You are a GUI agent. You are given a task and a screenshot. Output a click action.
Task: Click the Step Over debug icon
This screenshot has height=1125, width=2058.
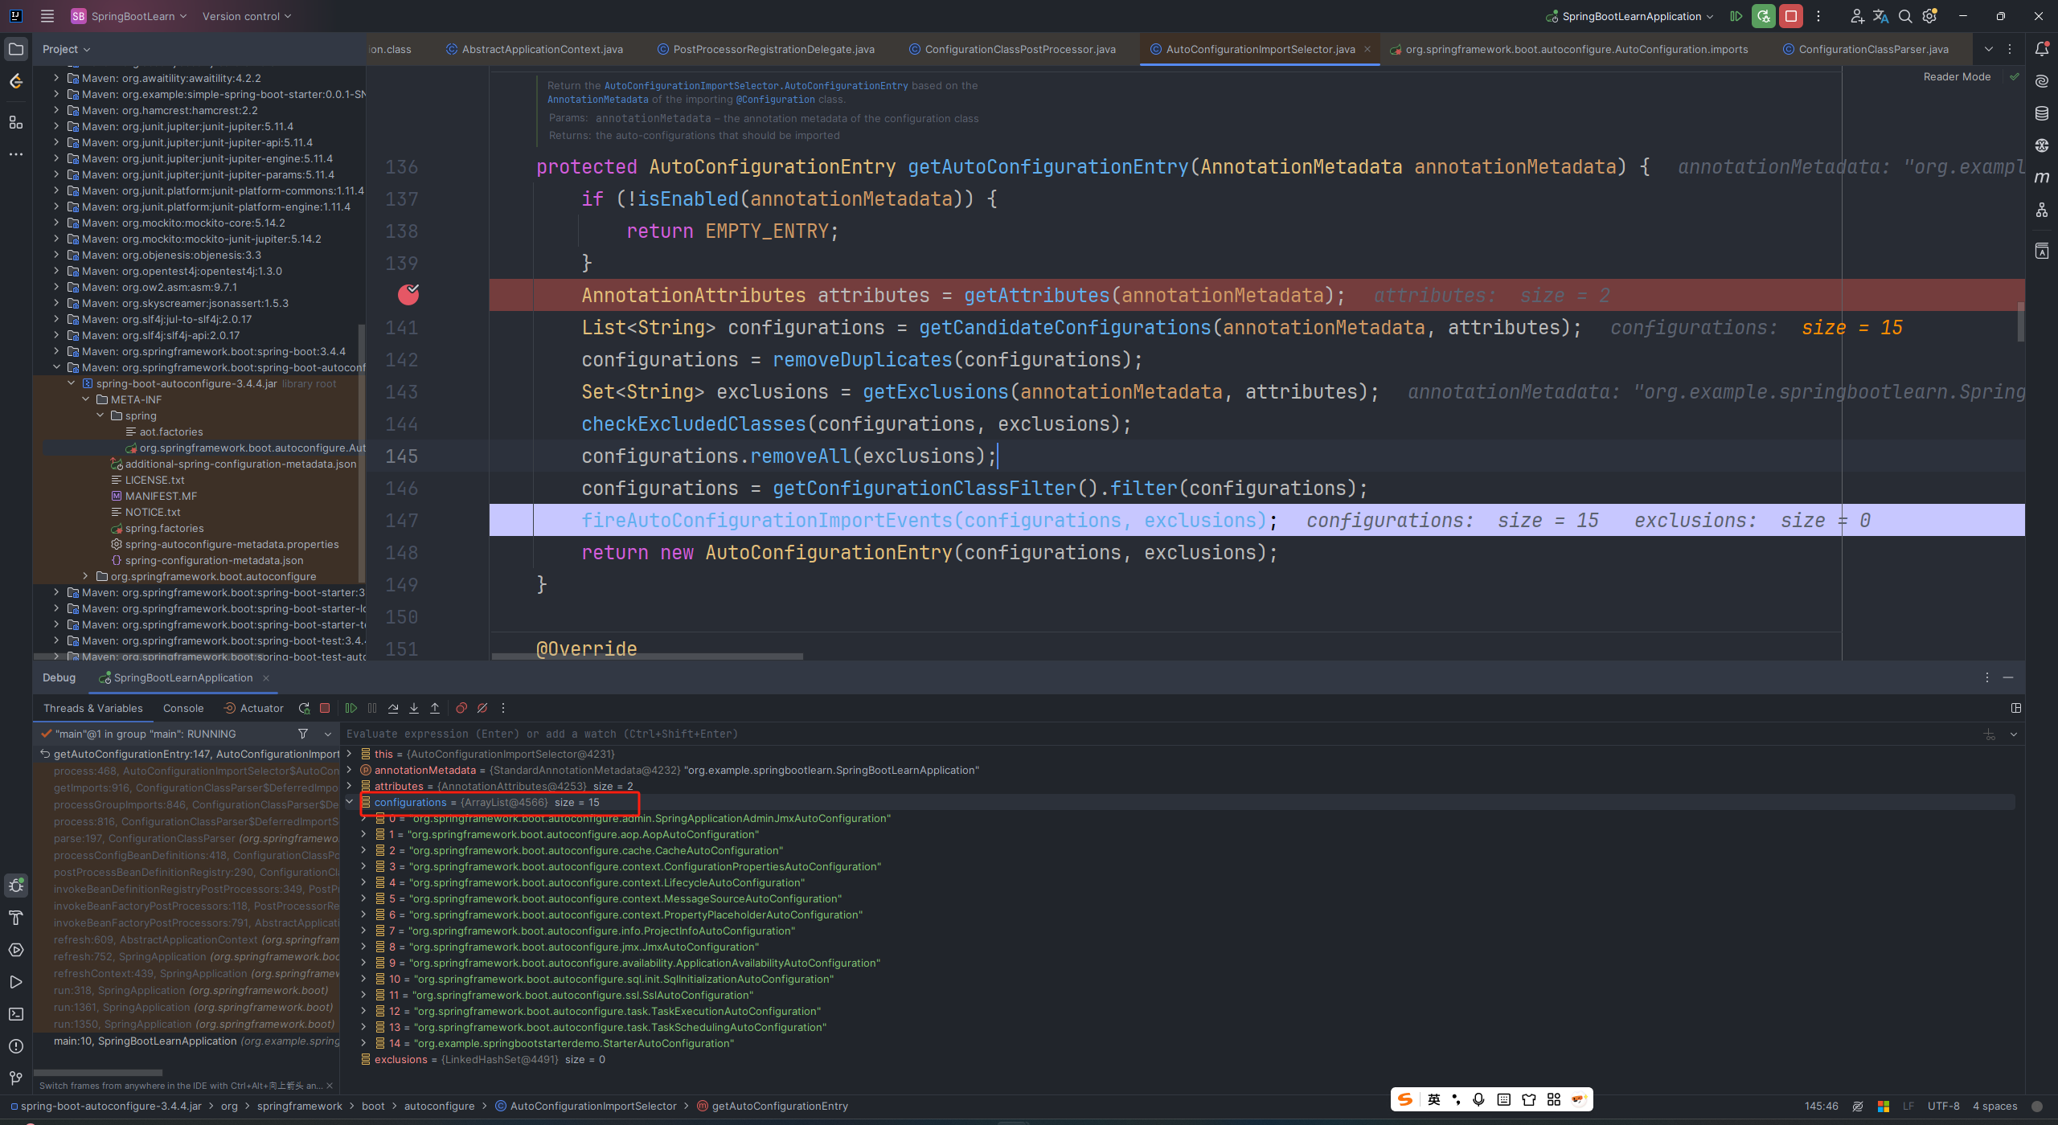point(393,708)
